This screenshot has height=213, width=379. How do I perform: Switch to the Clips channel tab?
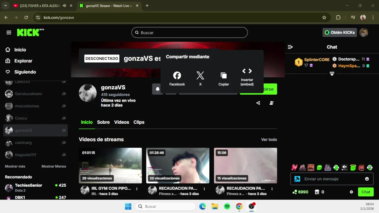139,122
